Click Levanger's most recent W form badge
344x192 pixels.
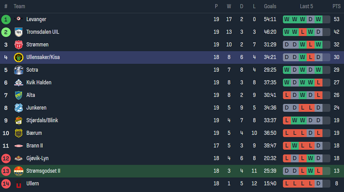pyautogui.click(x=318, y=19)
